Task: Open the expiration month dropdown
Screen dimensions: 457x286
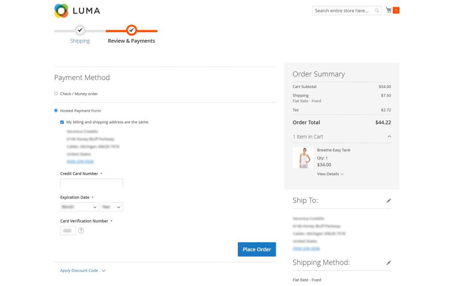Action: [79, 207]
